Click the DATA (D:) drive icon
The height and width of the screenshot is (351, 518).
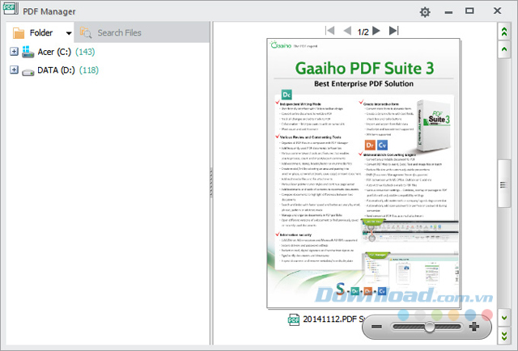tap(28, 72)
